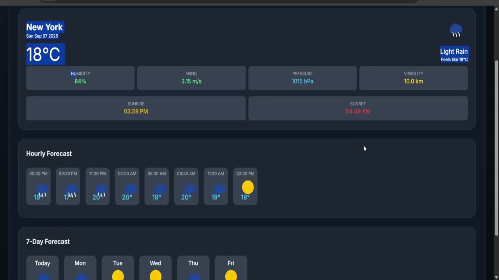Click the Sunset 04:49 AM time

tap(358, 111)
